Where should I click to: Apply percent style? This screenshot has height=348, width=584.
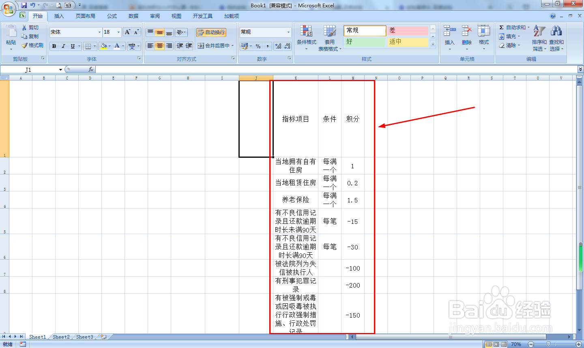coord(258,46)
